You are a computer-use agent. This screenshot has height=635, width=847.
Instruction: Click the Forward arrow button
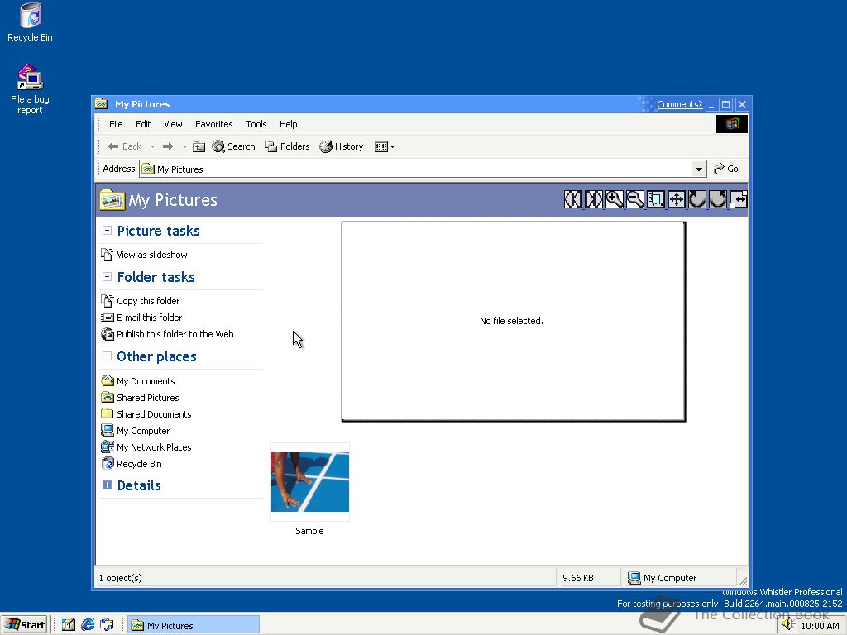click(x=168, y=146)
